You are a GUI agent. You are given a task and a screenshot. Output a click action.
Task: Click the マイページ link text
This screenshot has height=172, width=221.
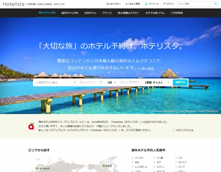(x=154, y=4)
